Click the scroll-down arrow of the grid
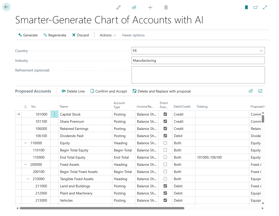This screenshot has width=279, height=216. 263,203
